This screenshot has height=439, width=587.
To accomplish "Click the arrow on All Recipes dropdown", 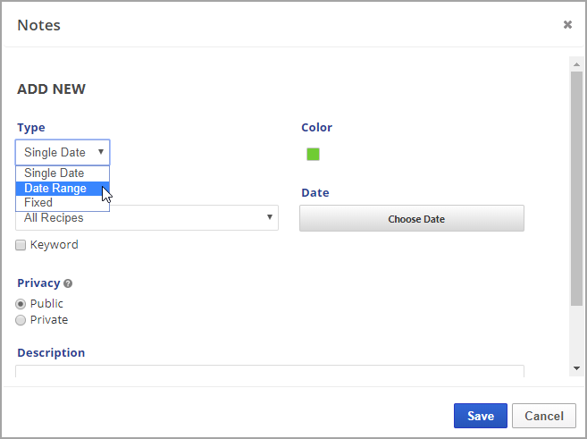I will click(x=270, y=216).
